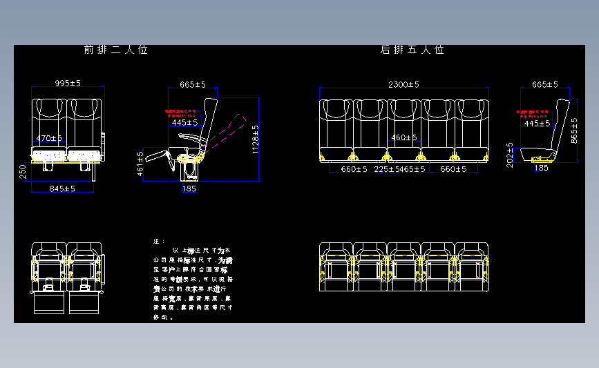Click the 865±5 rear seat height dimension
The width and height of the screenshot is (599, 368).
point(574,130)
